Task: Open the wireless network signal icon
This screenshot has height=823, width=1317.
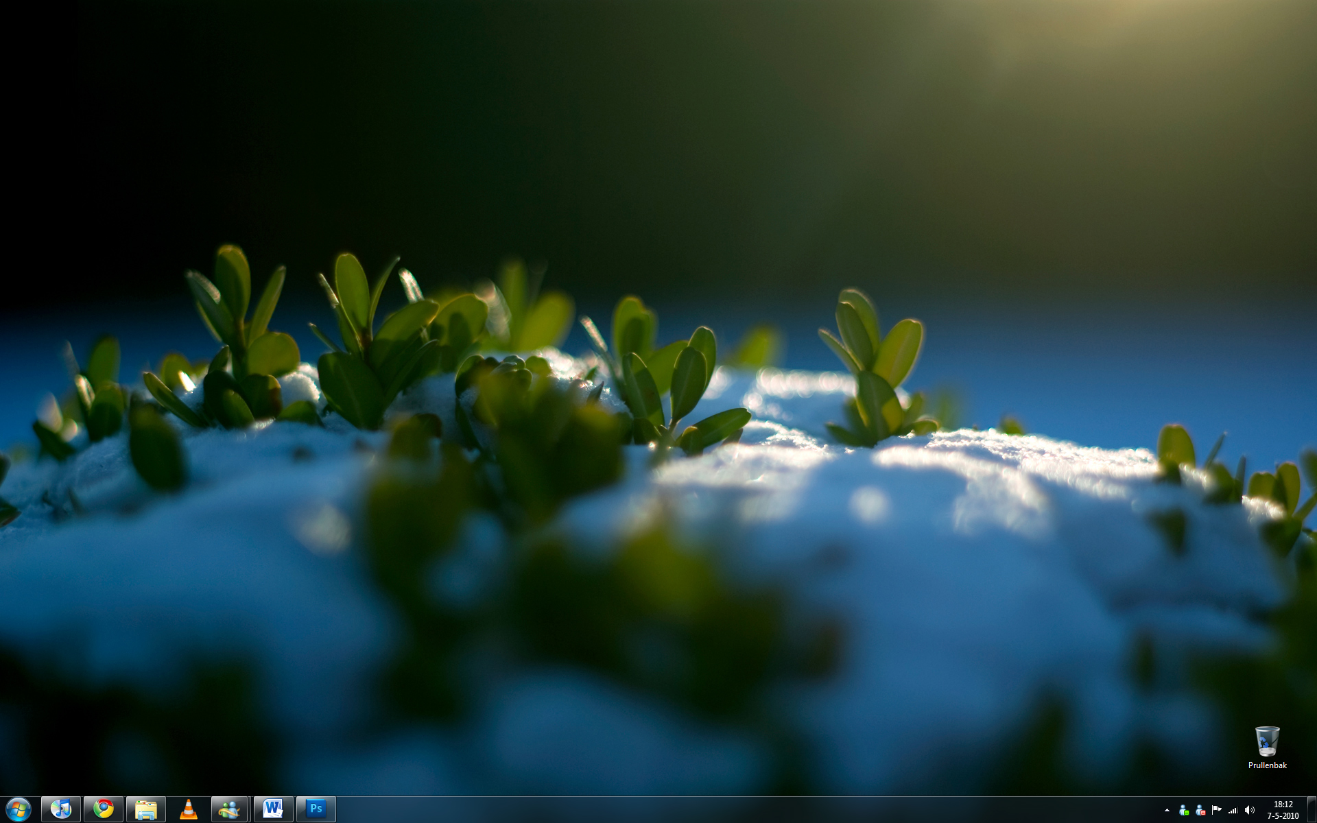Action: (x=1233, y=810)
